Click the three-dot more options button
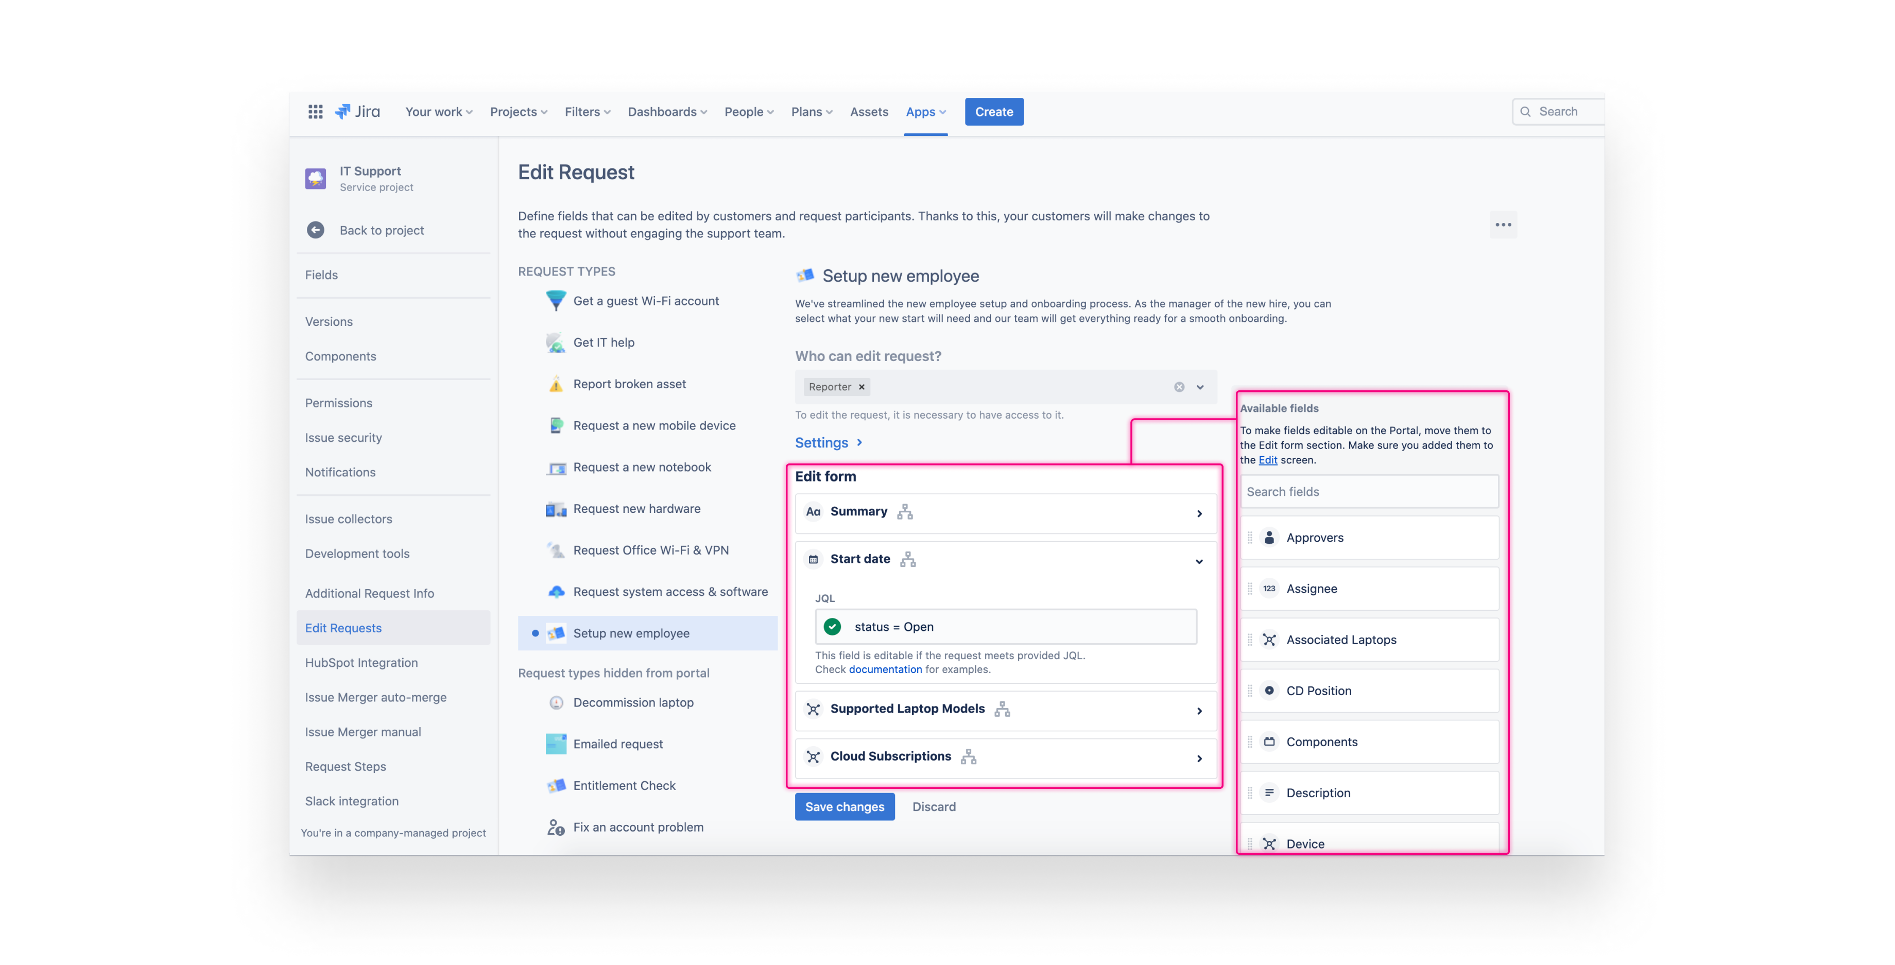Screen dimensions: 1895x965 [1503, 225]
